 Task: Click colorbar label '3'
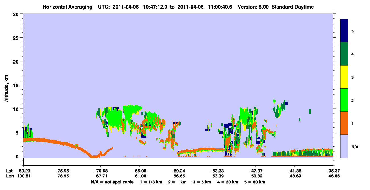(x=353, y=77)
